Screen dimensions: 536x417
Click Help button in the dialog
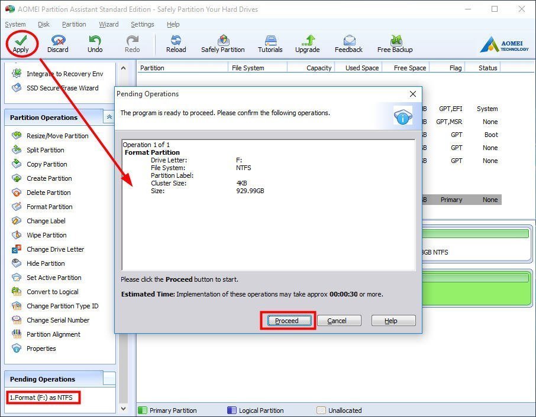click(393, 321)
